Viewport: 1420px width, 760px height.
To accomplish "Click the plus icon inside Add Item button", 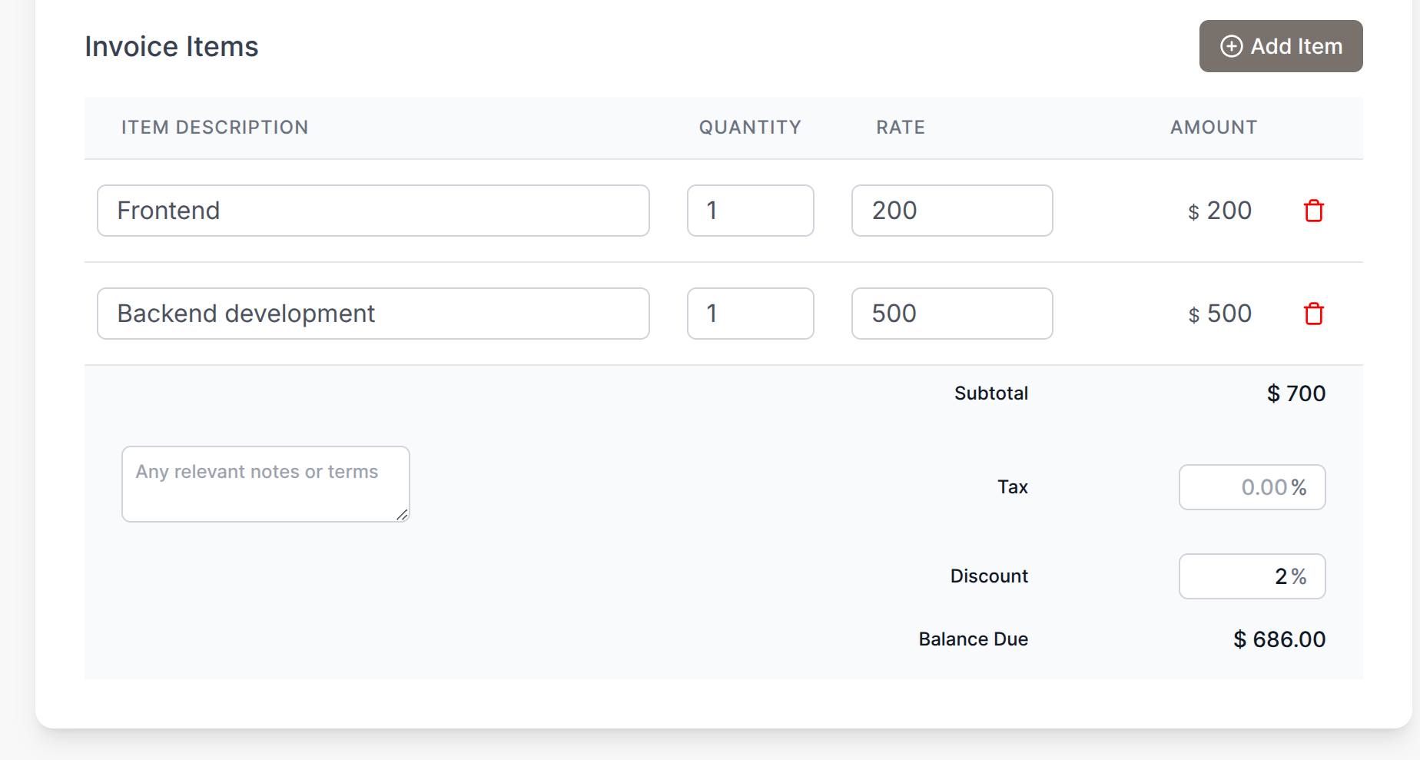I will click(x=1233, y=46).
